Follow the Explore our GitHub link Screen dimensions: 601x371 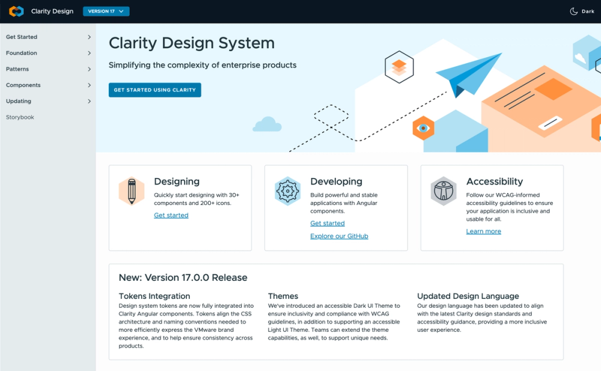339,236
